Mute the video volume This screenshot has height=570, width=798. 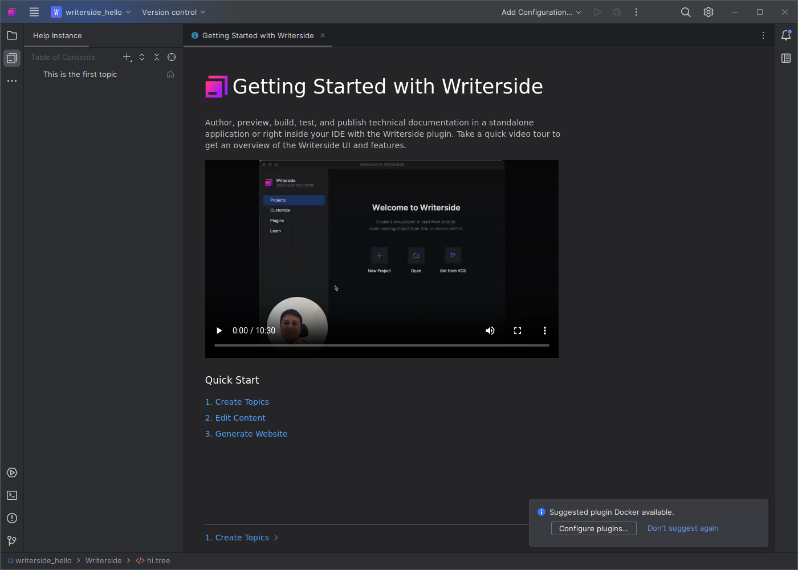coord(490,331)
